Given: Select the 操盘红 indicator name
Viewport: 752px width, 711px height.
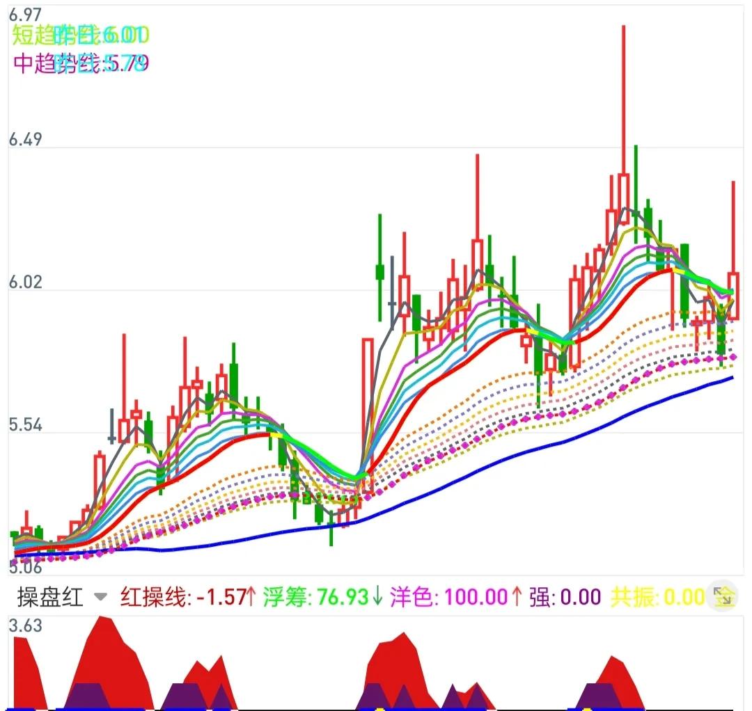Looking at the screenshot, I should (x=50, y=597).
